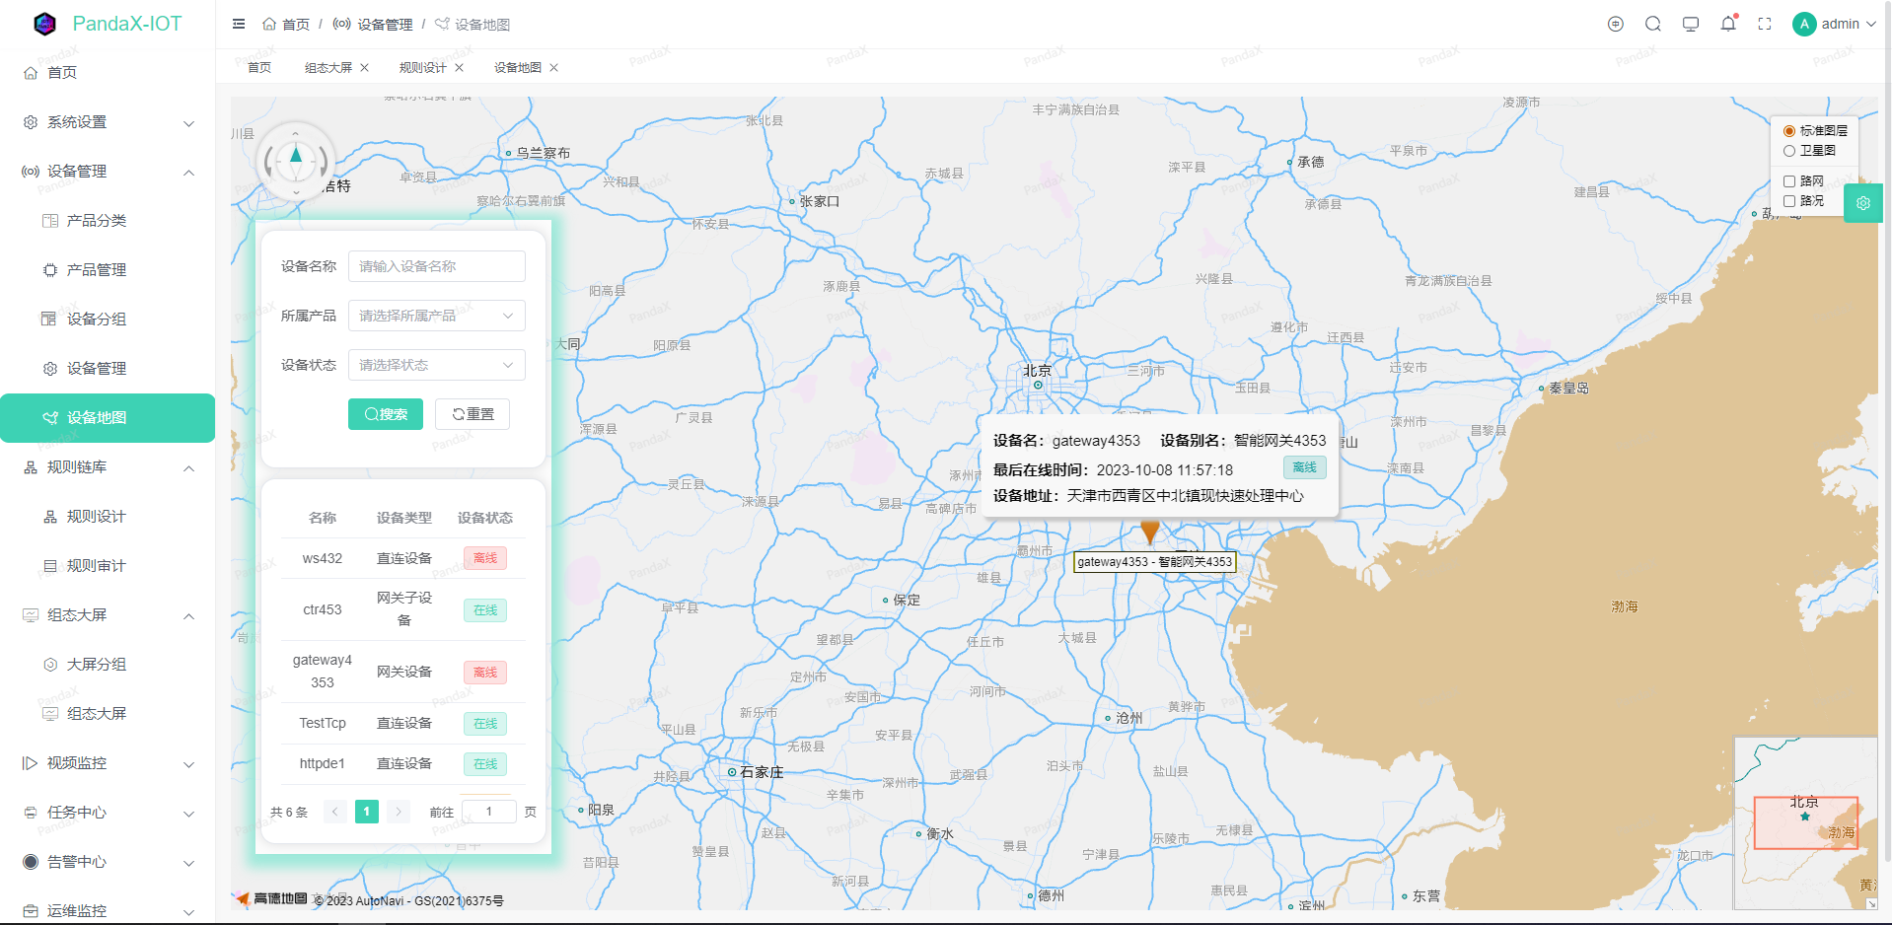Open the 设备状态 dropdown
1892x925 pixels.
coord(436,365)
